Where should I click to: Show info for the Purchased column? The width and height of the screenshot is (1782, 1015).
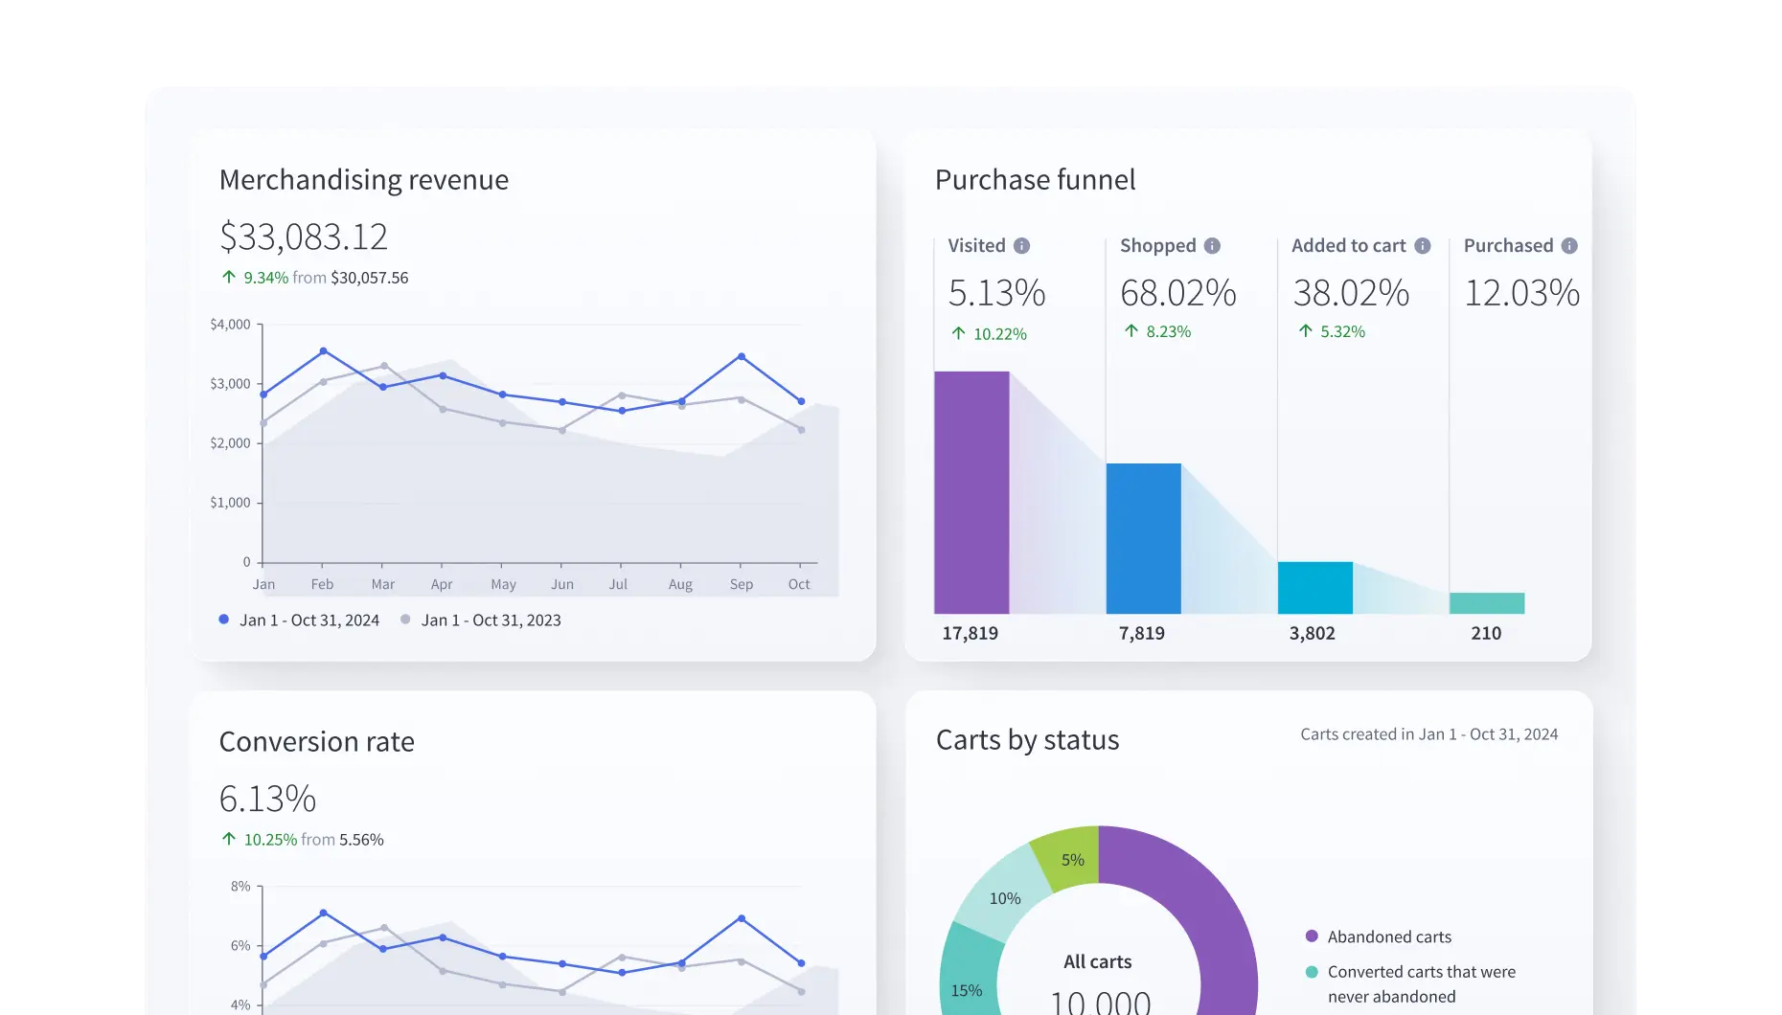[x=1569, y=246]
